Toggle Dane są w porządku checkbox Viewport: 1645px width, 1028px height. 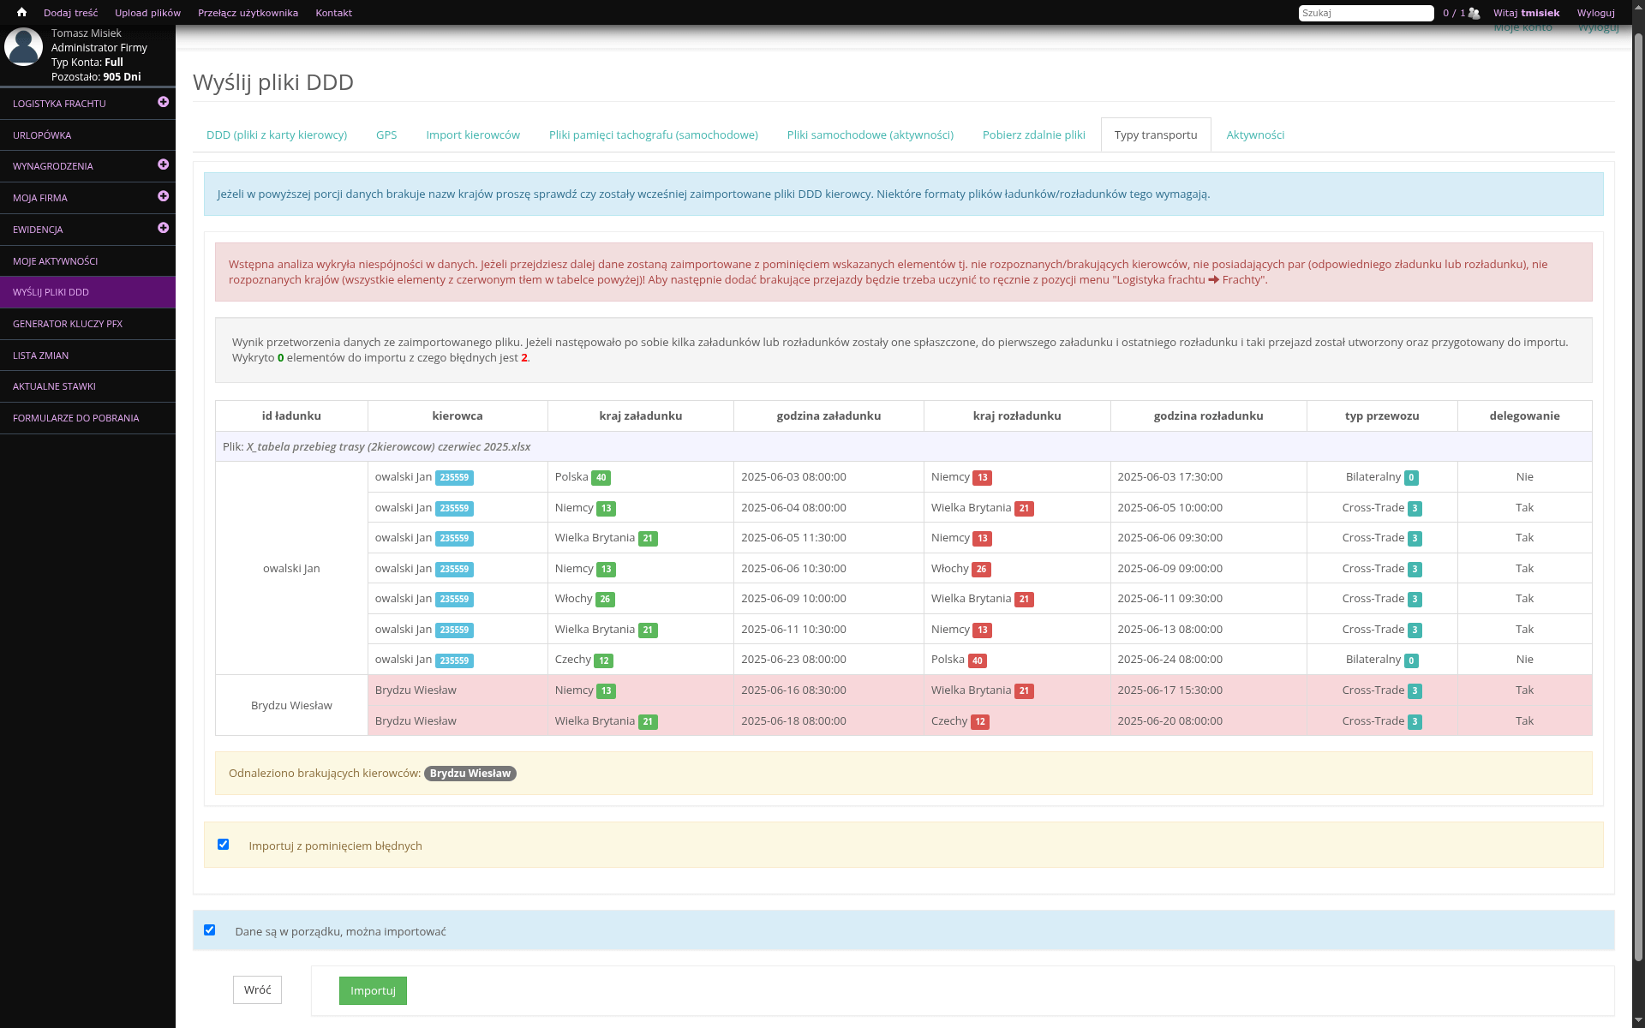210,930
